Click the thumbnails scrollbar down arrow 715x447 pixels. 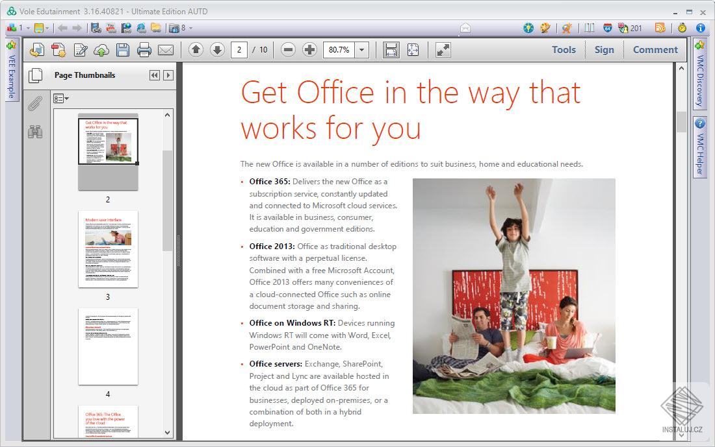(x=167, y=433)
